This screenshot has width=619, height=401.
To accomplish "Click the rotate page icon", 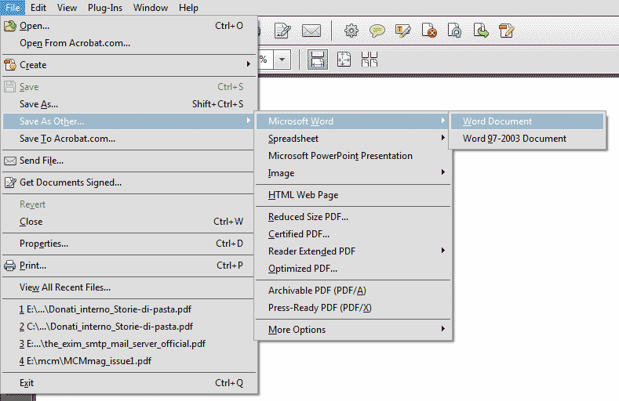I will (x=455, y=31).
